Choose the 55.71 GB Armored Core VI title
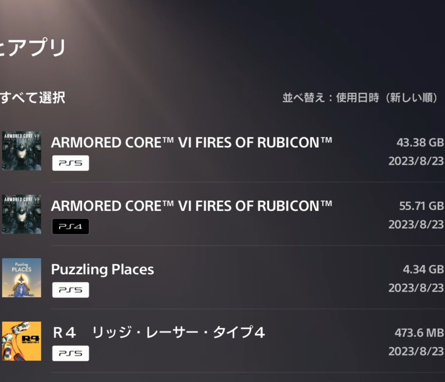Image resolution: width=445 pixels, height=382 pixels. (x=191, y=206)
